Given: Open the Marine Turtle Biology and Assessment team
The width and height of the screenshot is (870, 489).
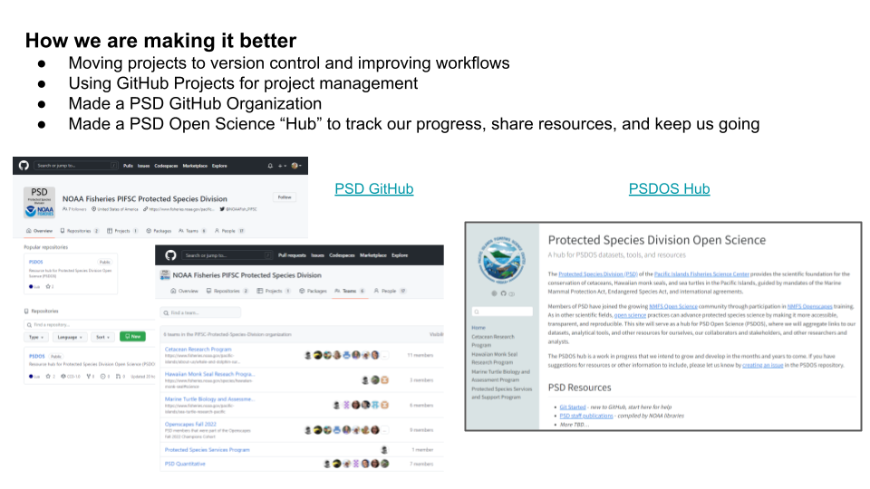Looking at the screenshot, I should click(x=209, y=399).
